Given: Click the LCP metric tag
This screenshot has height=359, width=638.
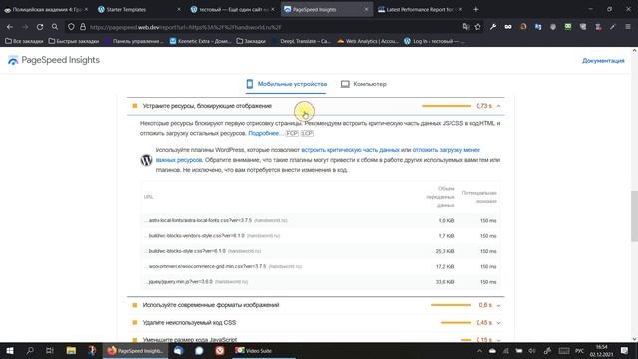Looking at the screenshot, I should (307, 133).
